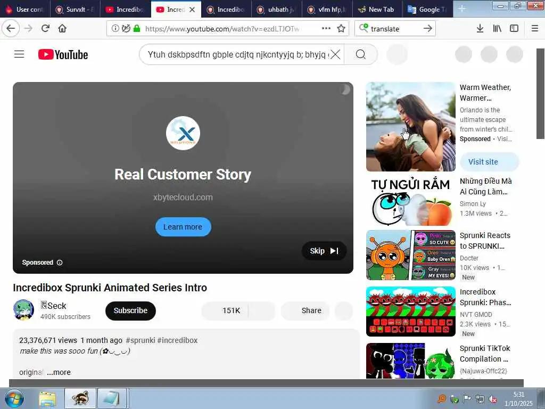Bookmark this page with the star icon
545x409 pixels.
341,29
